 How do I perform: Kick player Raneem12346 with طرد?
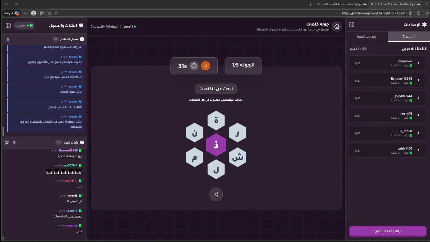click(x=357, y=80)
